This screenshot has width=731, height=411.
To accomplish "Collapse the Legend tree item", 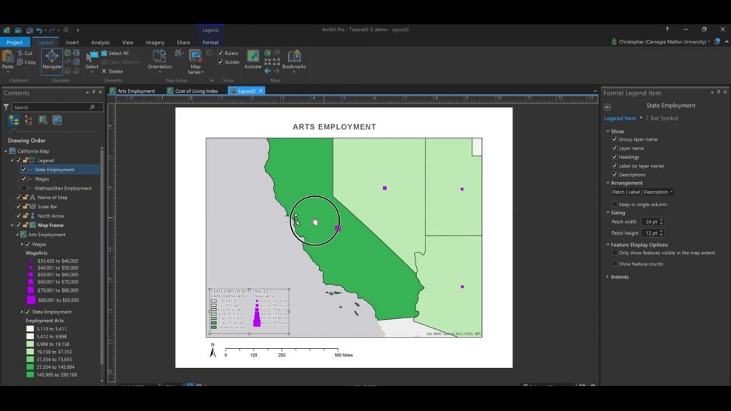I will click(12, 161).
